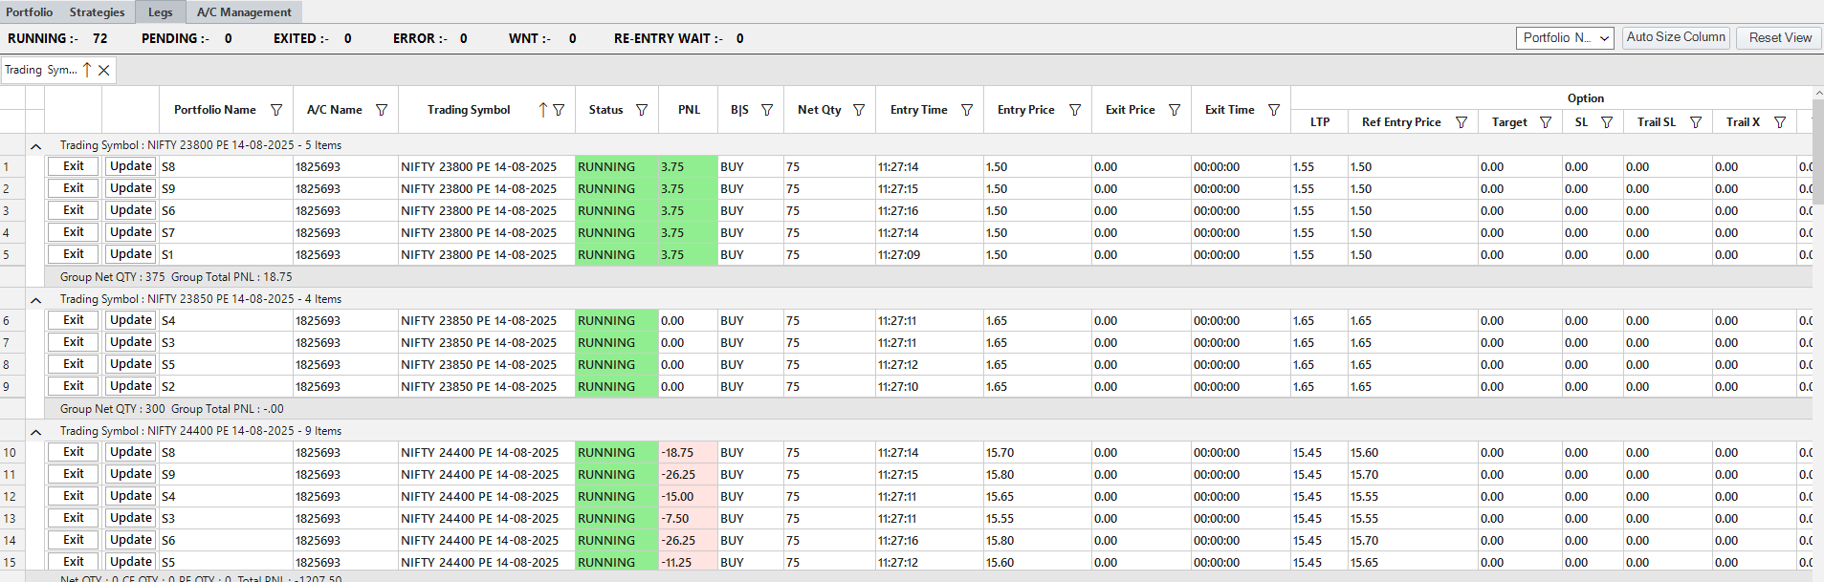Open filter for A/C Name column
Screen dimensions: 1824x582
tap(382, 110)
